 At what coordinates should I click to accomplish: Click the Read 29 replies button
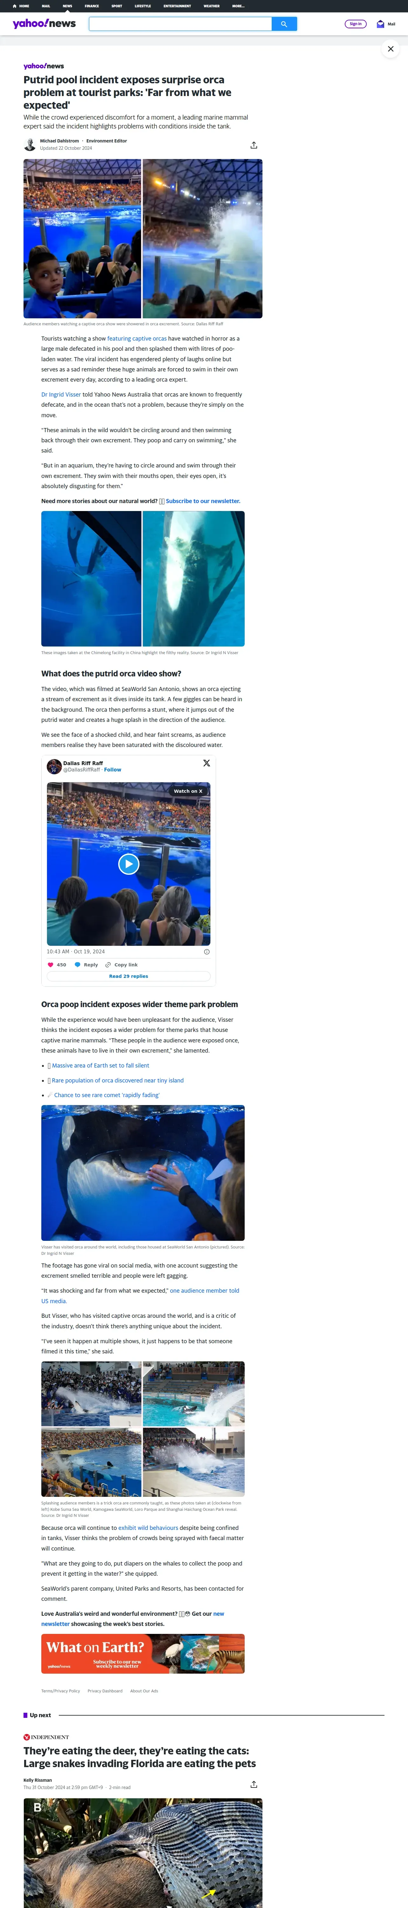[129, 976]
